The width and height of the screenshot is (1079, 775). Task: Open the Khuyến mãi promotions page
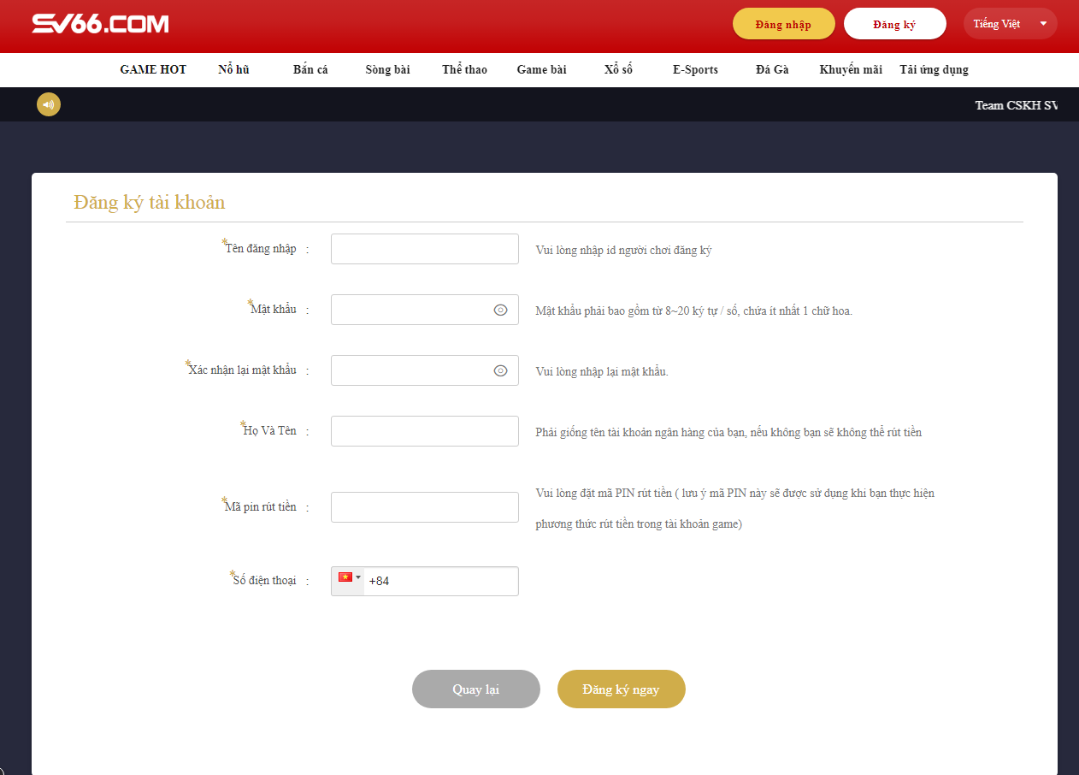850,69
